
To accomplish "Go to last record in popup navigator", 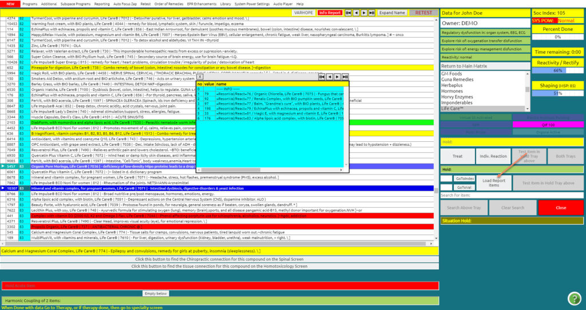I will click(345, 76).
